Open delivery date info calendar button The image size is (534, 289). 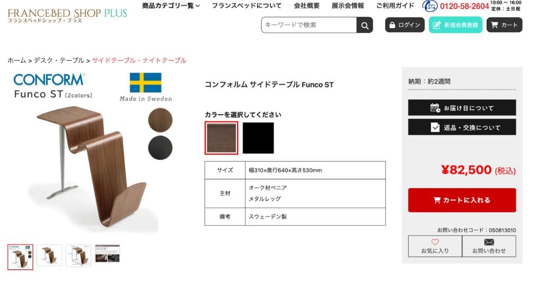[x=462, y=108]
